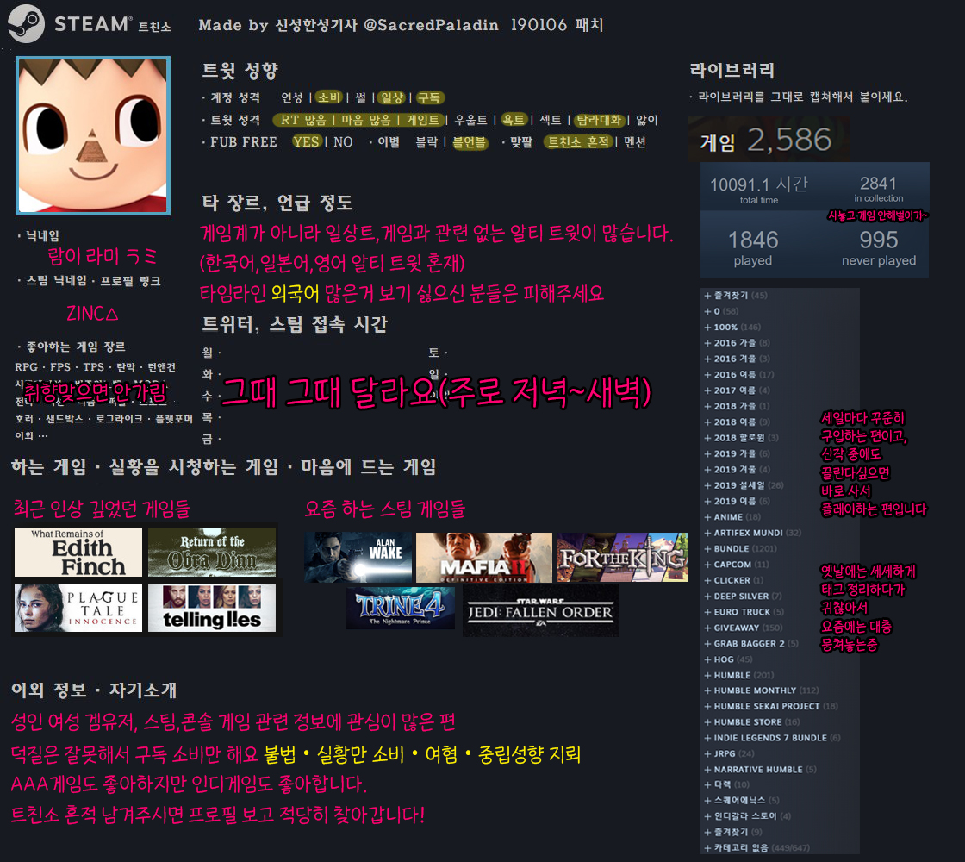Select the INDIE LEGENDS 7 BUNDLE row
The height and width of the screenshot is (862, 965).
coord(772,738)
